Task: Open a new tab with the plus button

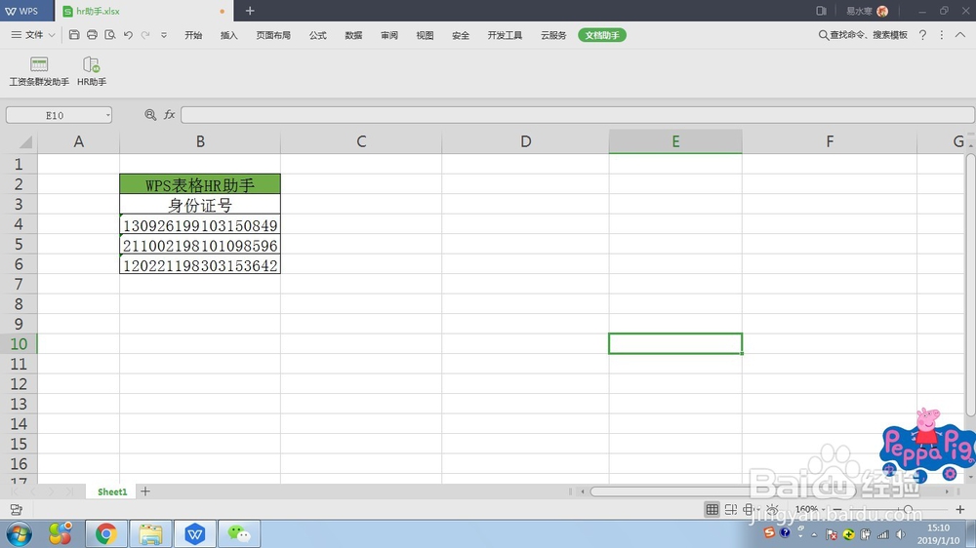Action: [250, 11]
